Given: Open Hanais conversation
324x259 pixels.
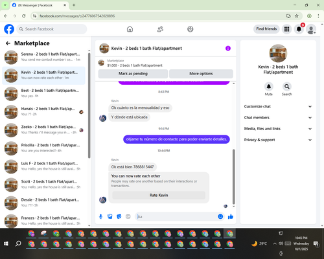Looking at the screenshot, I should [43, 112].
